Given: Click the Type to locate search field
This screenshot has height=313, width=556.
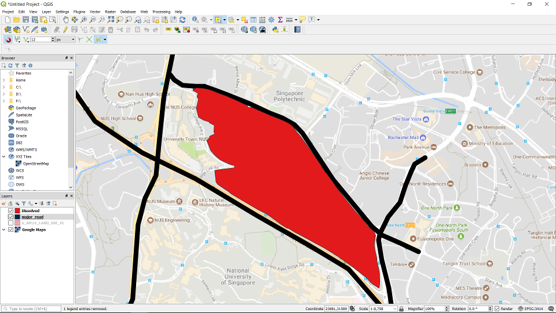Looking at the screenshot, I should click(x=32, y=309).
